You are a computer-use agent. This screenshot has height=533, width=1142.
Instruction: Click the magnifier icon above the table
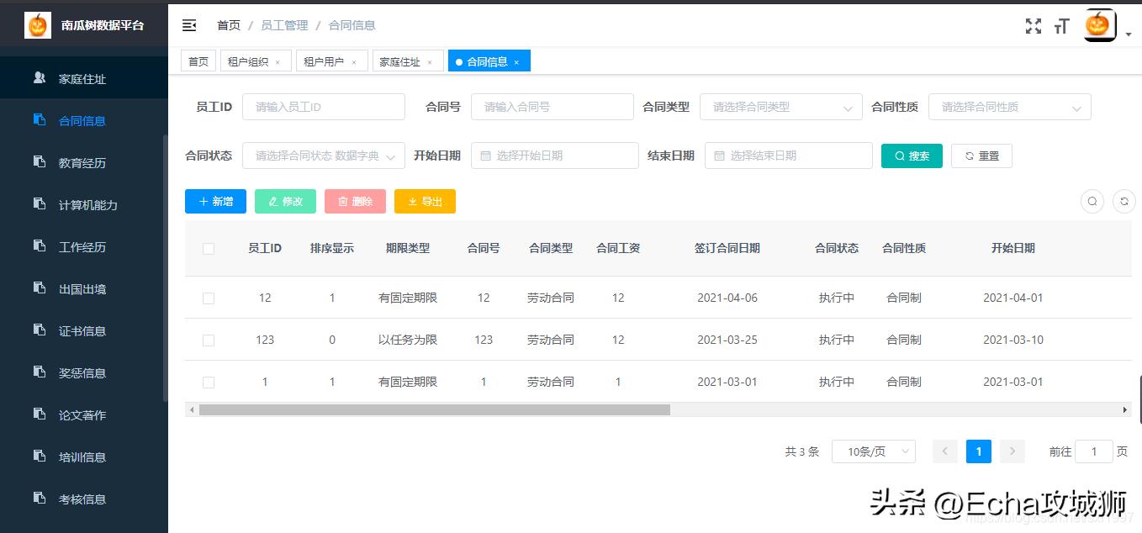click(1092, 201)
